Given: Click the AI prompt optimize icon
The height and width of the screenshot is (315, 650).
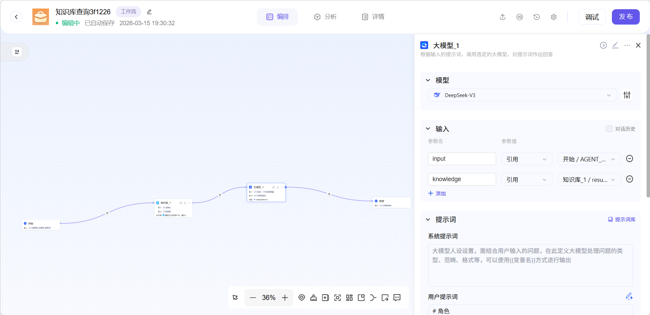Looking at the screenshot, I should [629, 296].
